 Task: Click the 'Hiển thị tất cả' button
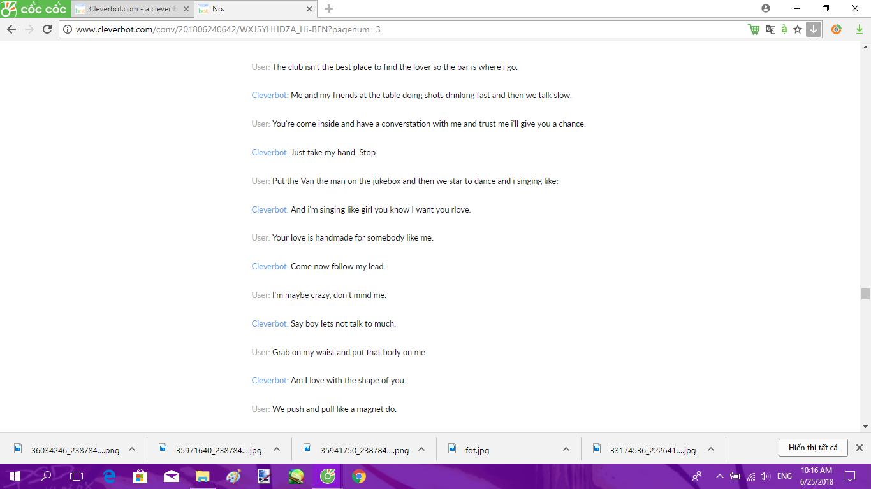[812, 448]
